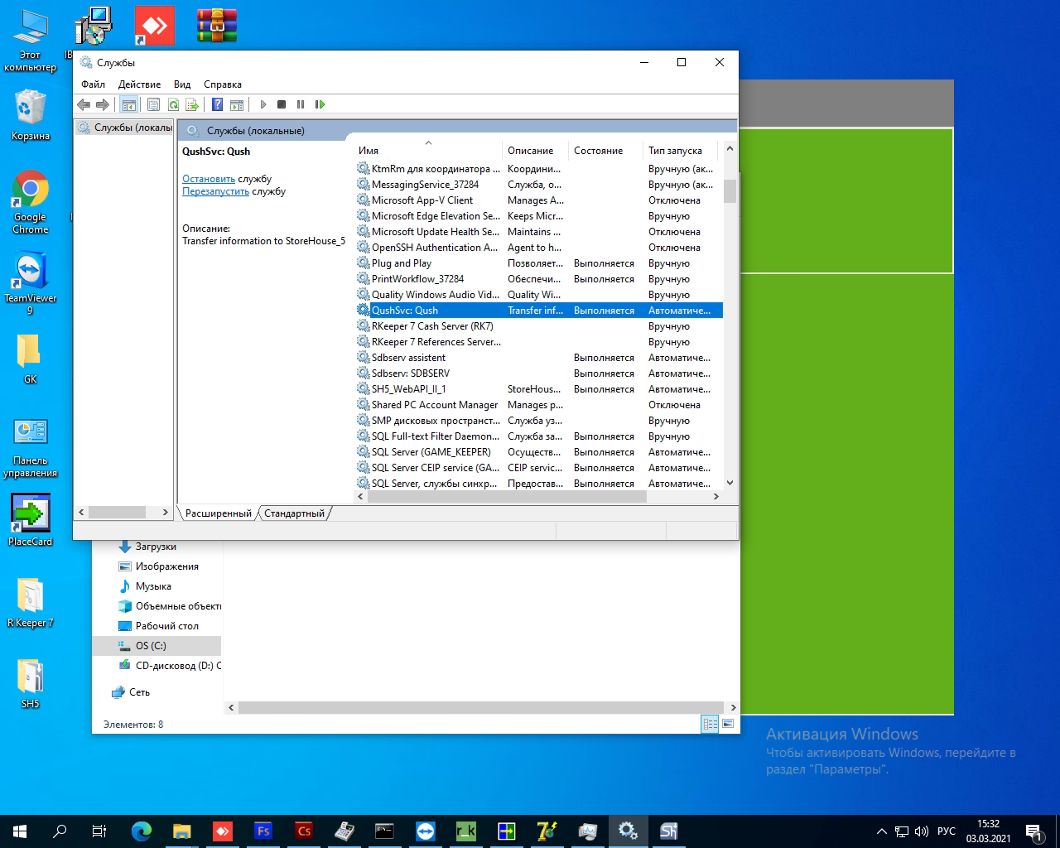Open Изображения in Explorer navigation pane
The height and width of the screenshot is (848, 1060).
[x=158, y=566]
